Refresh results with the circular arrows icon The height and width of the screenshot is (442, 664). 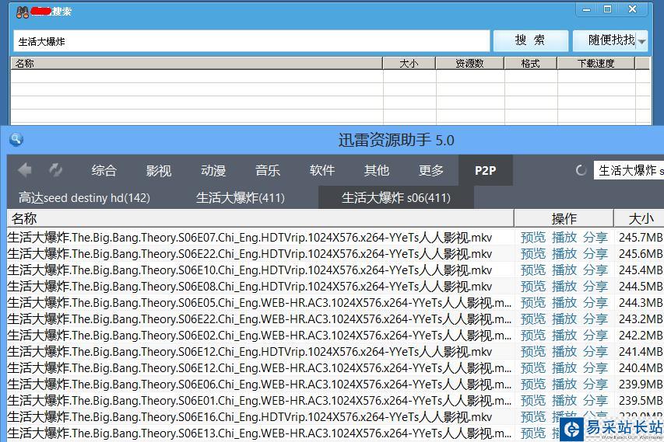55,170
